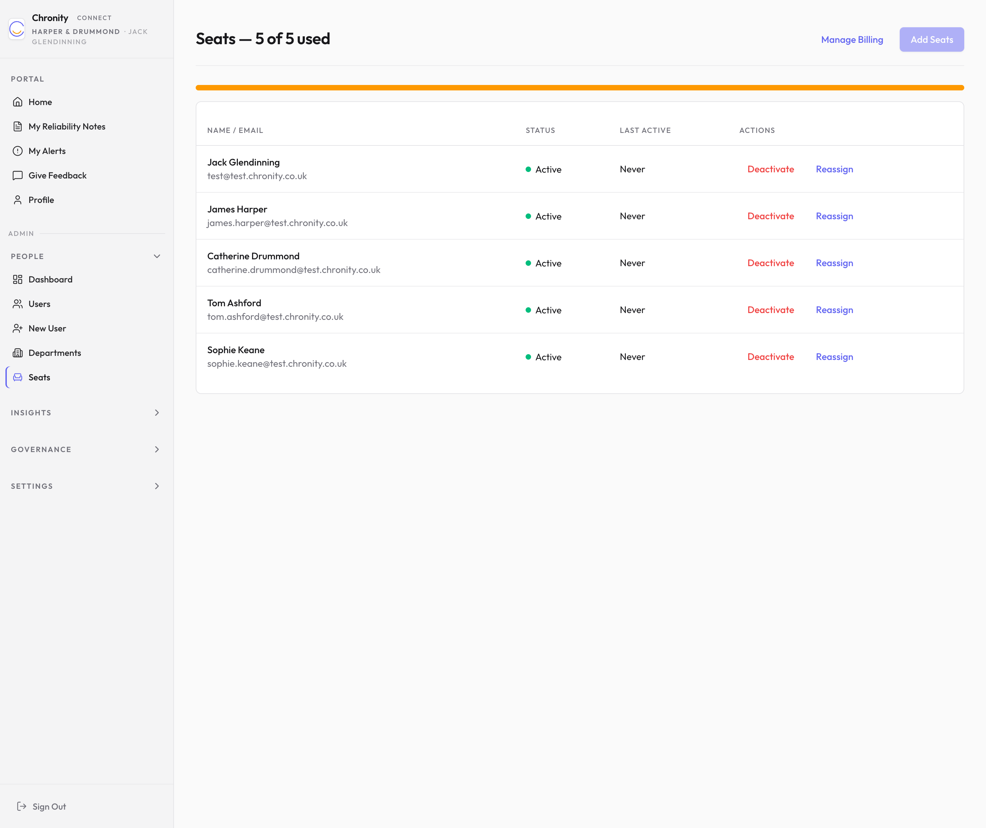Click the Seats inbox icon
986x828 pixels.
click(x=18, y=377)
